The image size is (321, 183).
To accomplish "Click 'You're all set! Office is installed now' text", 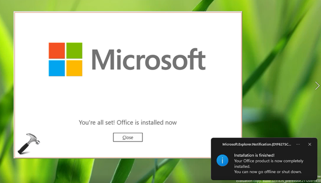I will [128, 122].
